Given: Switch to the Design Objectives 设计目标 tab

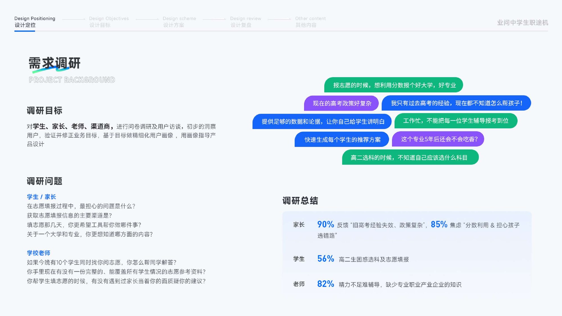Looking at the screenshot, I should (109, 22).
